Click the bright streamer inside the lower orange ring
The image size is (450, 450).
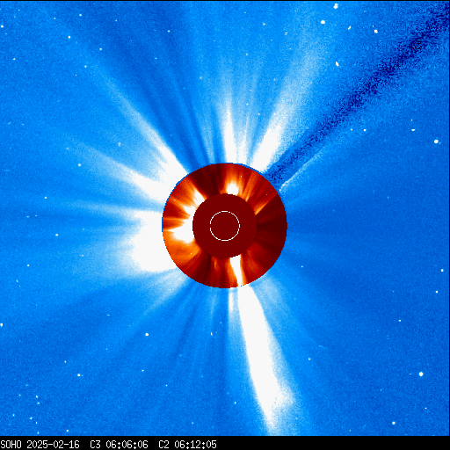click(236, 271)
